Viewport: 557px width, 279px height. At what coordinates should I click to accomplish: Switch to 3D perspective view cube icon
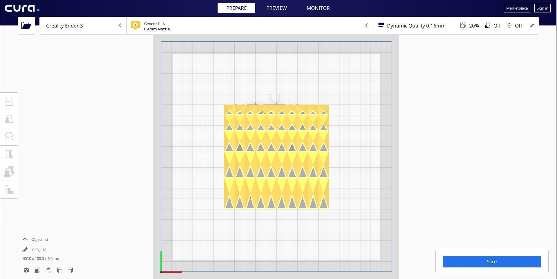point(26,270)
